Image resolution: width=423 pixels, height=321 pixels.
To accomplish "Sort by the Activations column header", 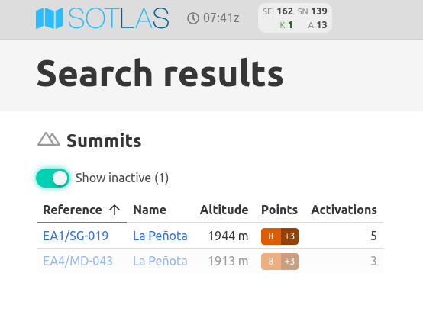I will click(344, 210).
